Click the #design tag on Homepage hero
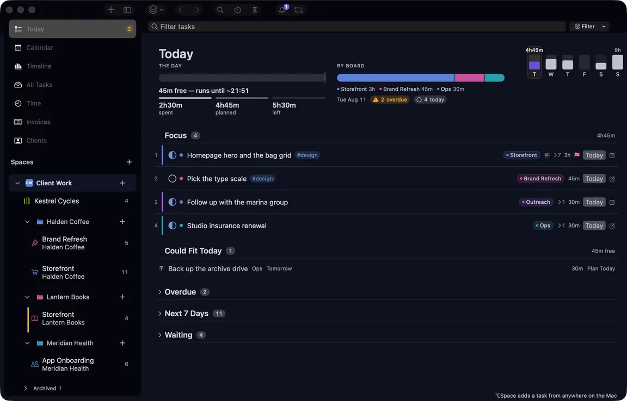The width and height of the screenshot is (627, 401). tap(307, 155)
